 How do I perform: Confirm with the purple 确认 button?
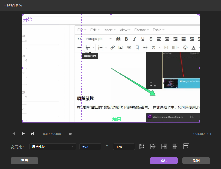click(x=164, y=161)
